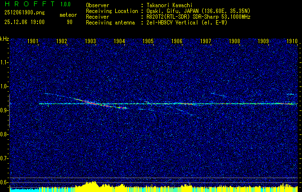Click the observer name Takanori Kawachi
This screenshot has width=302, height=192.
pos(169,5)
